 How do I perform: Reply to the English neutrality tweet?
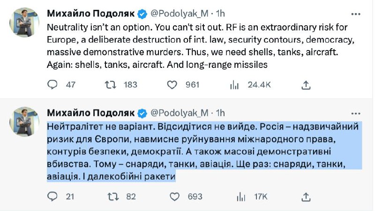click(x=53, y=85)
